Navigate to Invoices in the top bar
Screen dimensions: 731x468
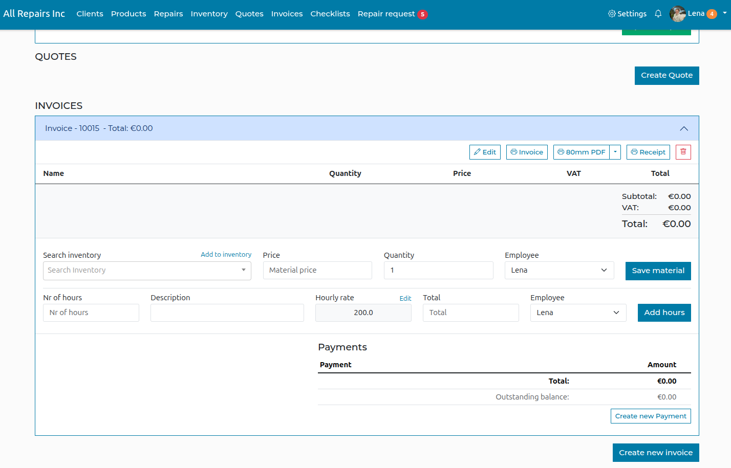point(287,14)
